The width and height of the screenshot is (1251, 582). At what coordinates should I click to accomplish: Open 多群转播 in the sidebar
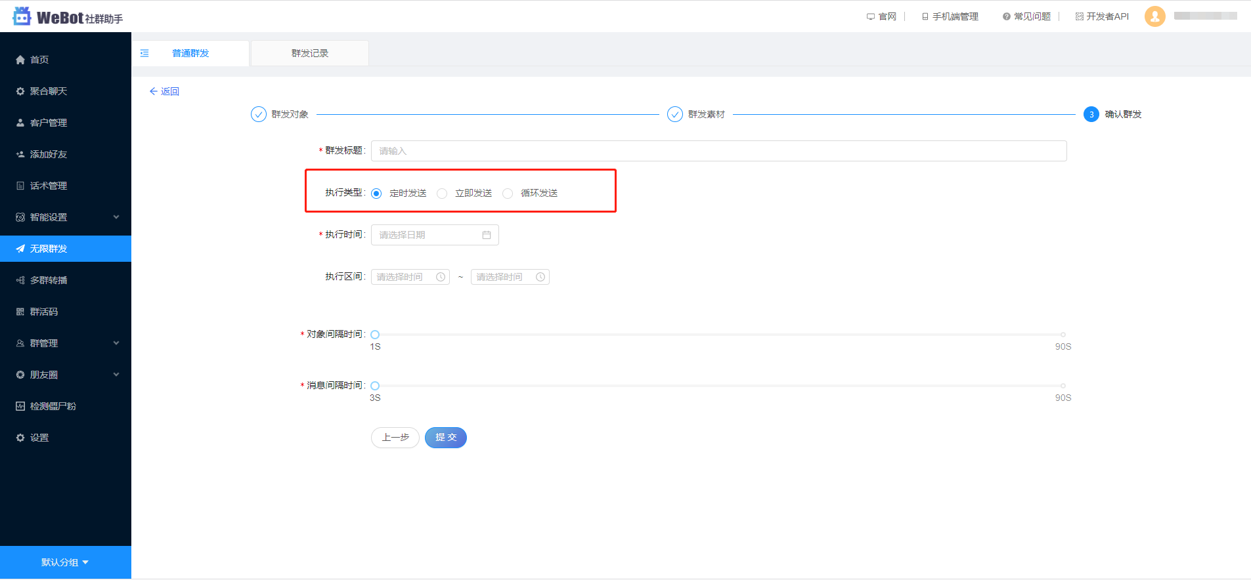66,280
